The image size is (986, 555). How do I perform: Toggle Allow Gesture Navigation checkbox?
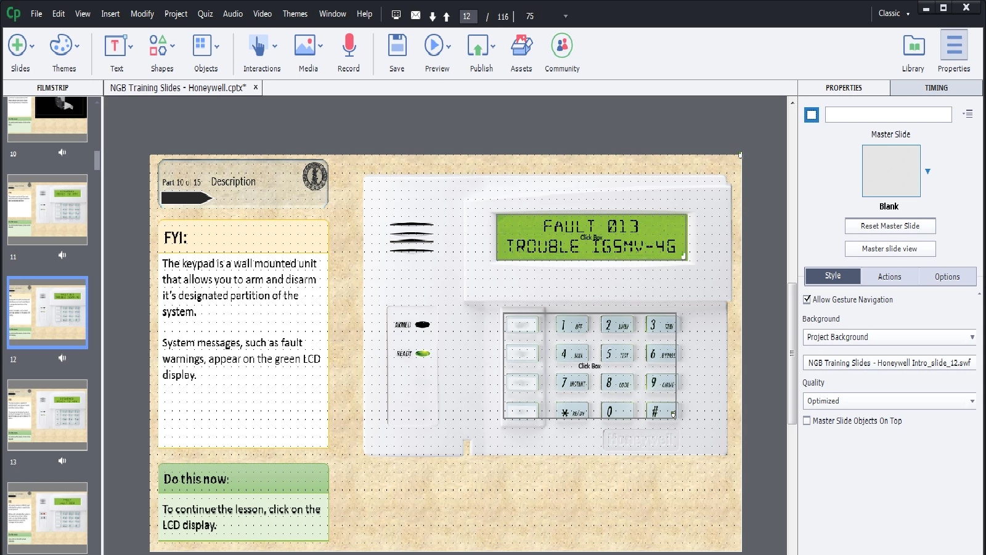click(807, 299)
